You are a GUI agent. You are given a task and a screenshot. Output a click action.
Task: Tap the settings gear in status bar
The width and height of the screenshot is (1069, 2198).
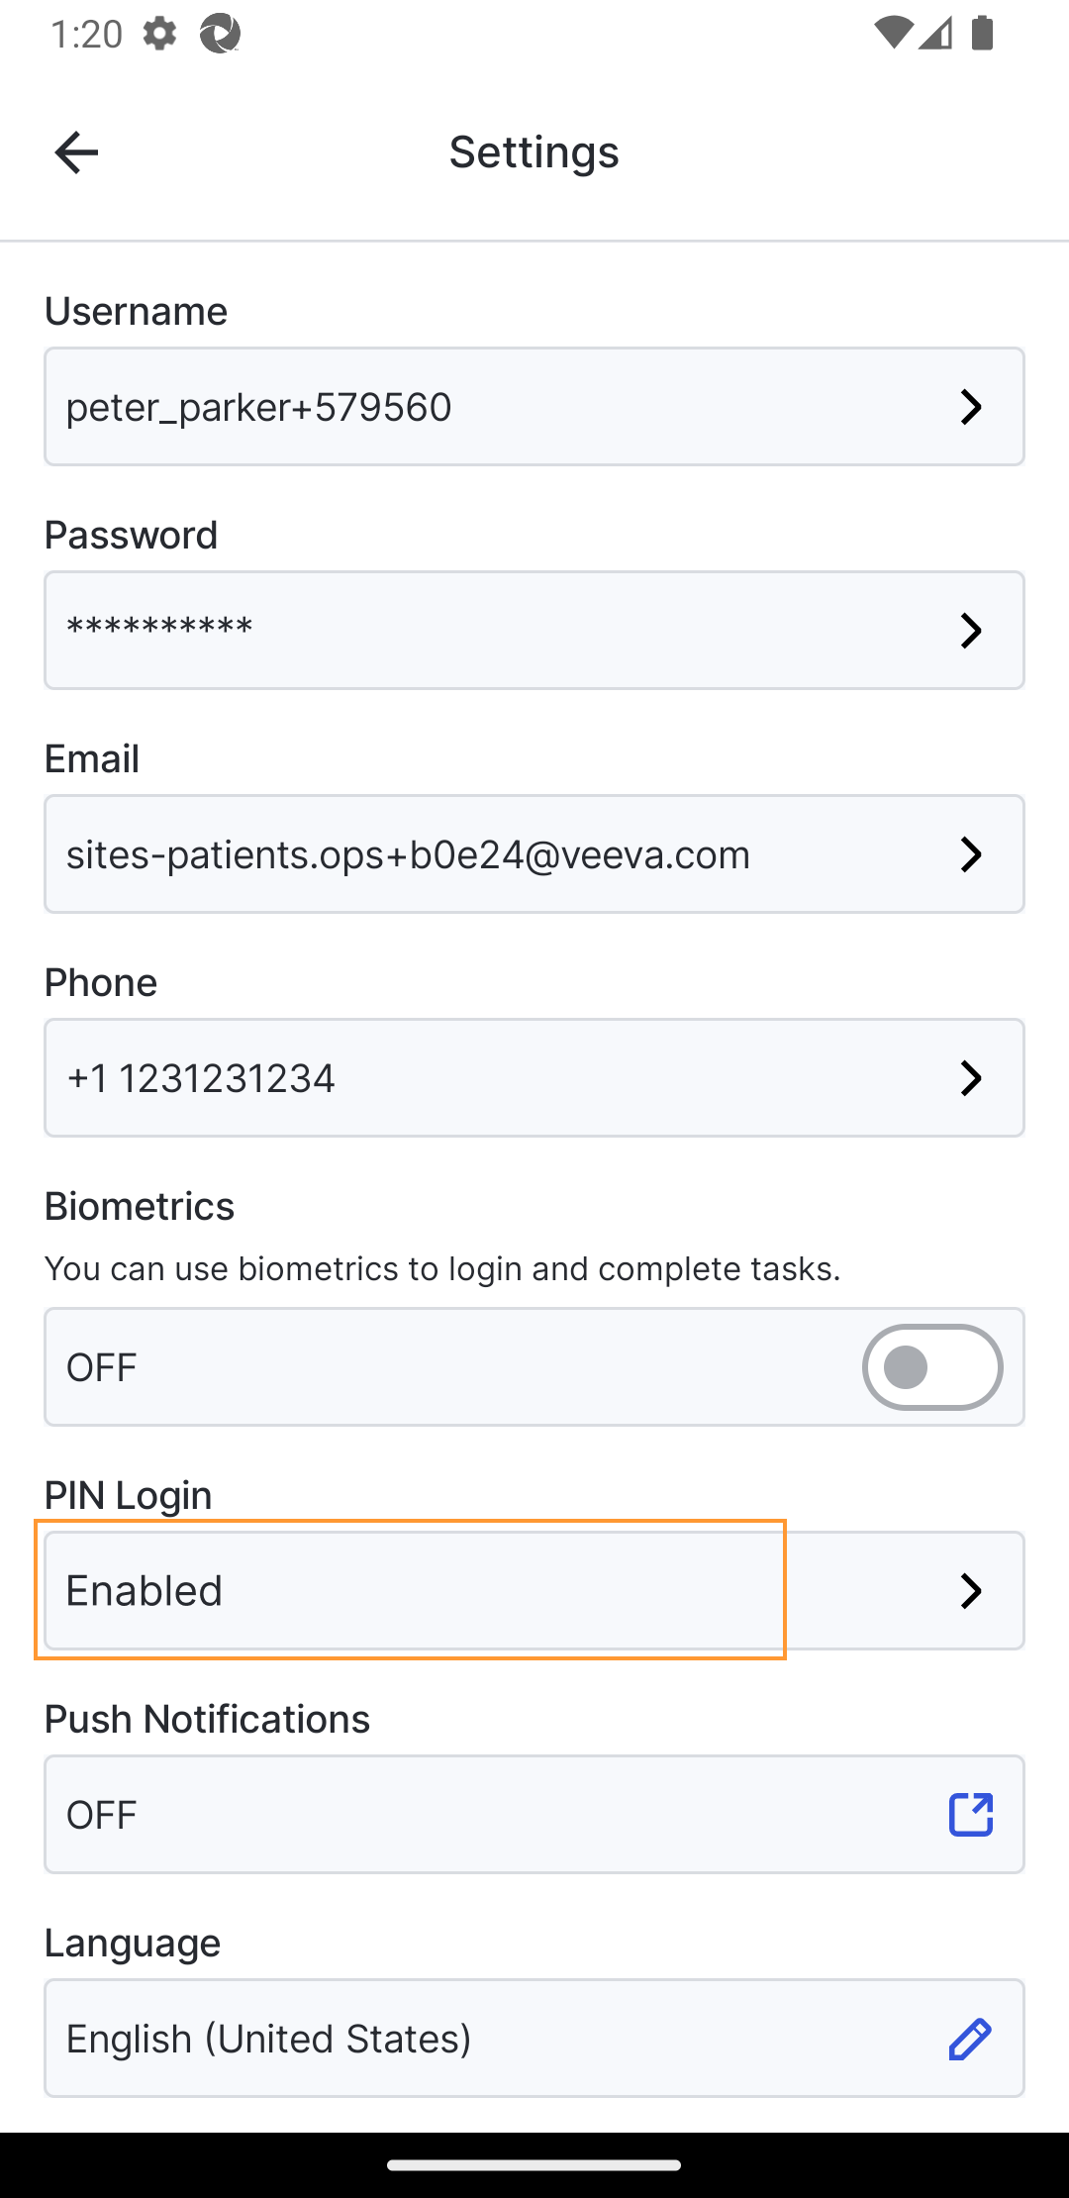click(x=159, y=34)
